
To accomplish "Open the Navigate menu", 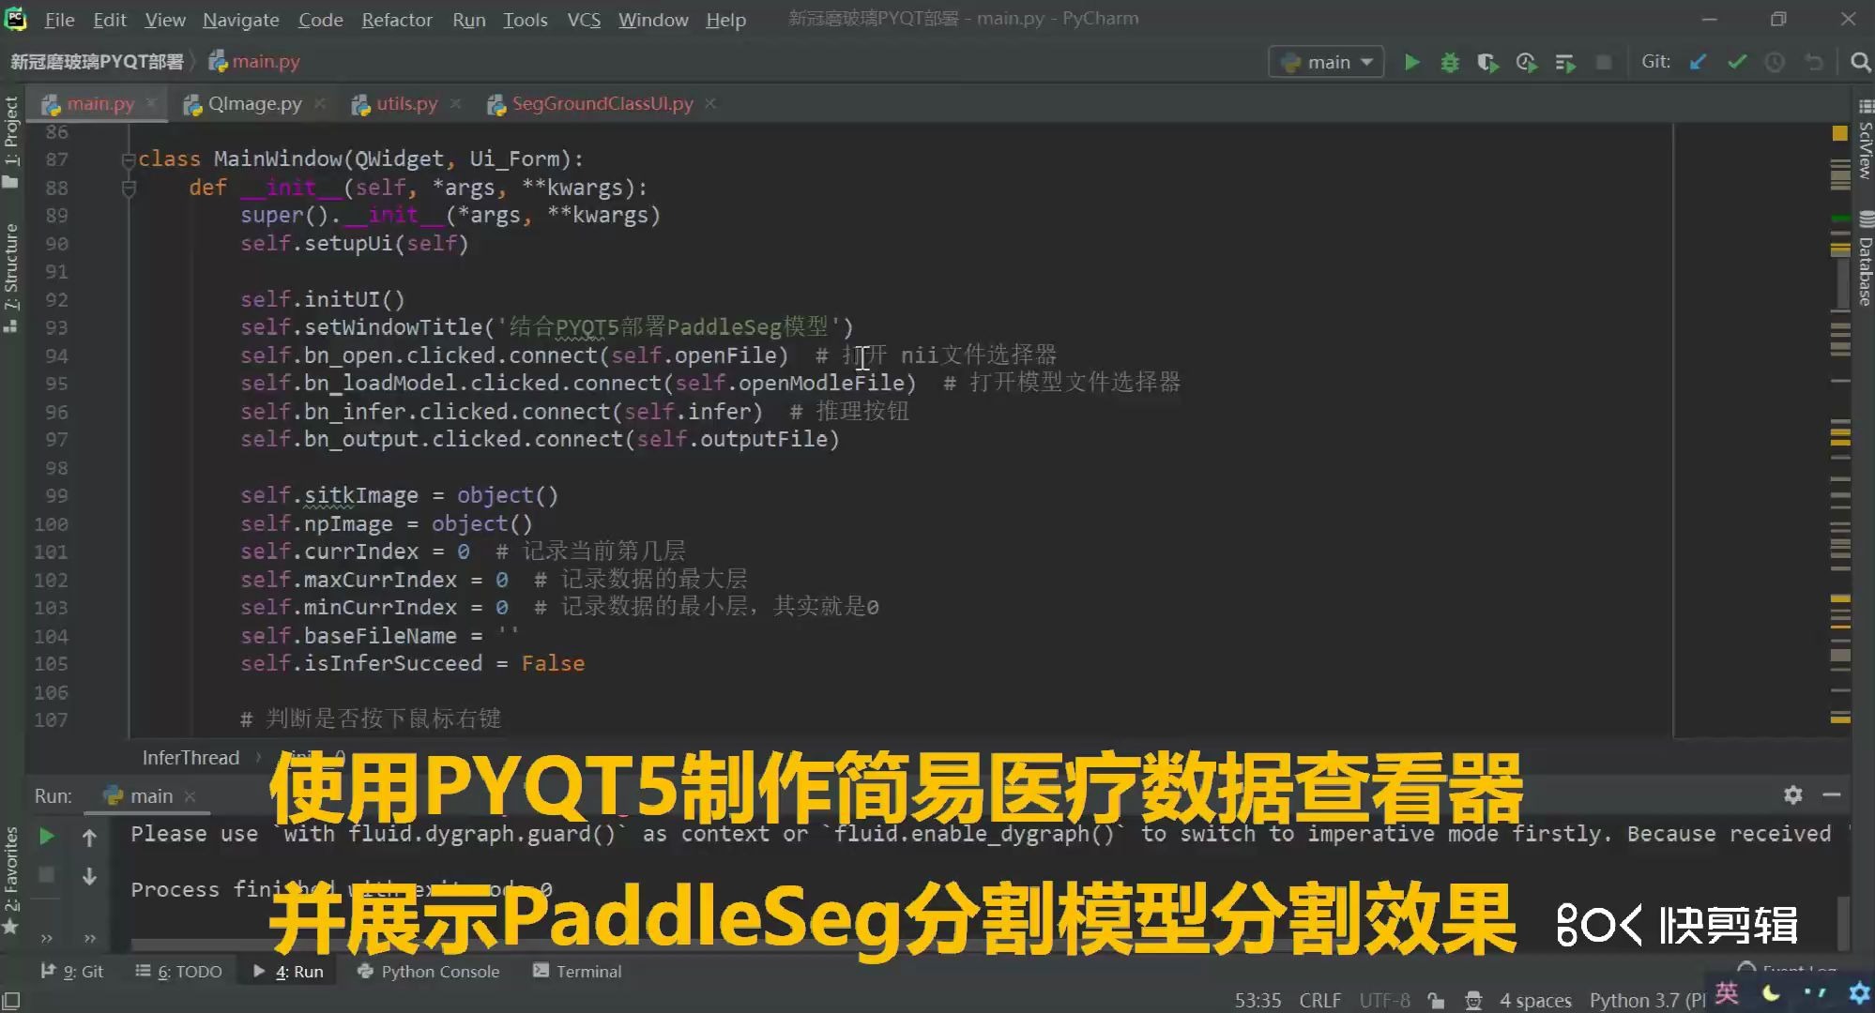I will [241, 20].
